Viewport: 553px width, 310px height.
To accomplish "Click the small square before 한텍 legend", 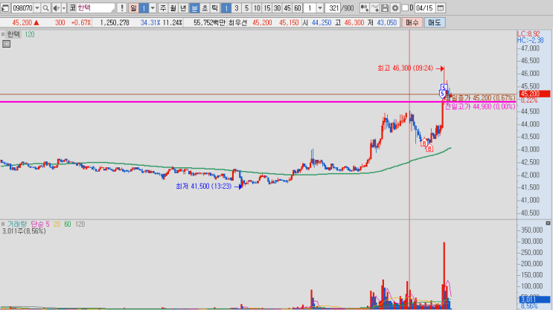I will [x=3, y=34].
